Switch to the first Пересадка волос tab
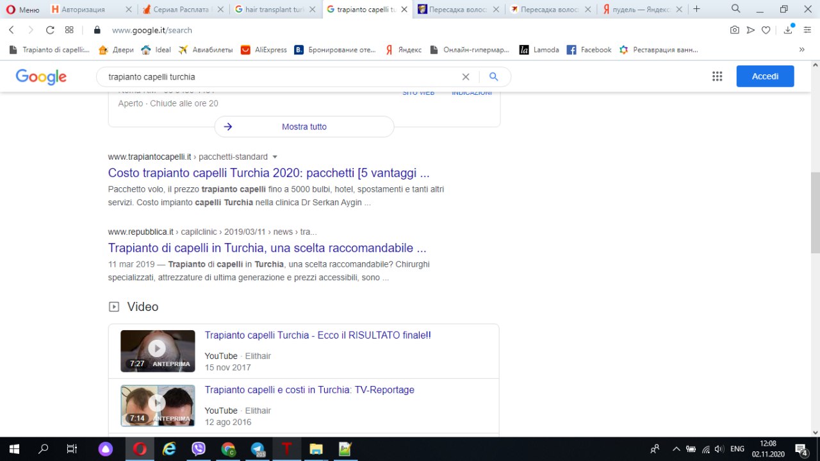Screen dimensions: 820x461 click(x=459, y=10)
